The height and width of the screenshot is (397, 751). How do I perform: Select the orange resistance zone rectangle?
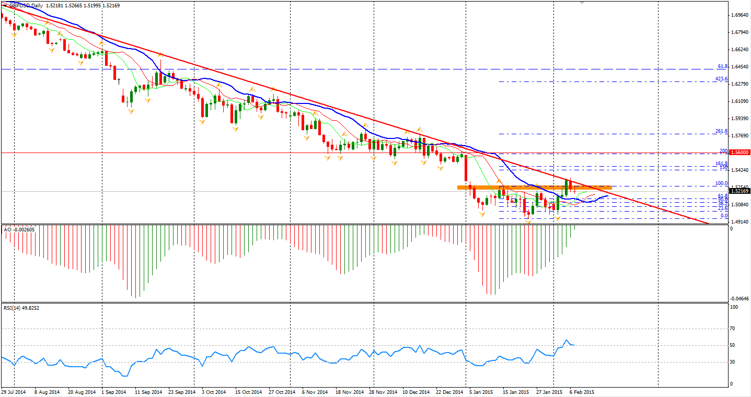pyautogui.click(x=534, y=187)
